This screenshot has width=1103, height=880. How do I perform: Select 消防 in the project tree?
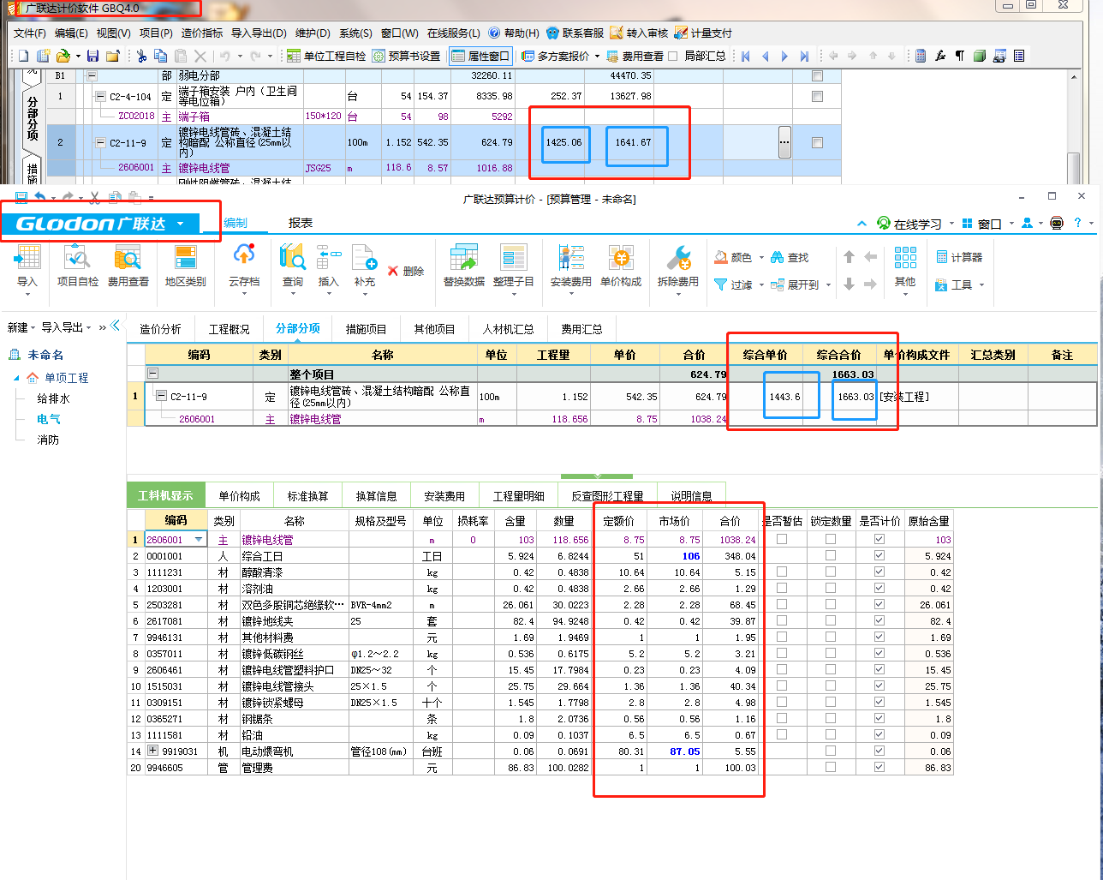coord(48,440)
